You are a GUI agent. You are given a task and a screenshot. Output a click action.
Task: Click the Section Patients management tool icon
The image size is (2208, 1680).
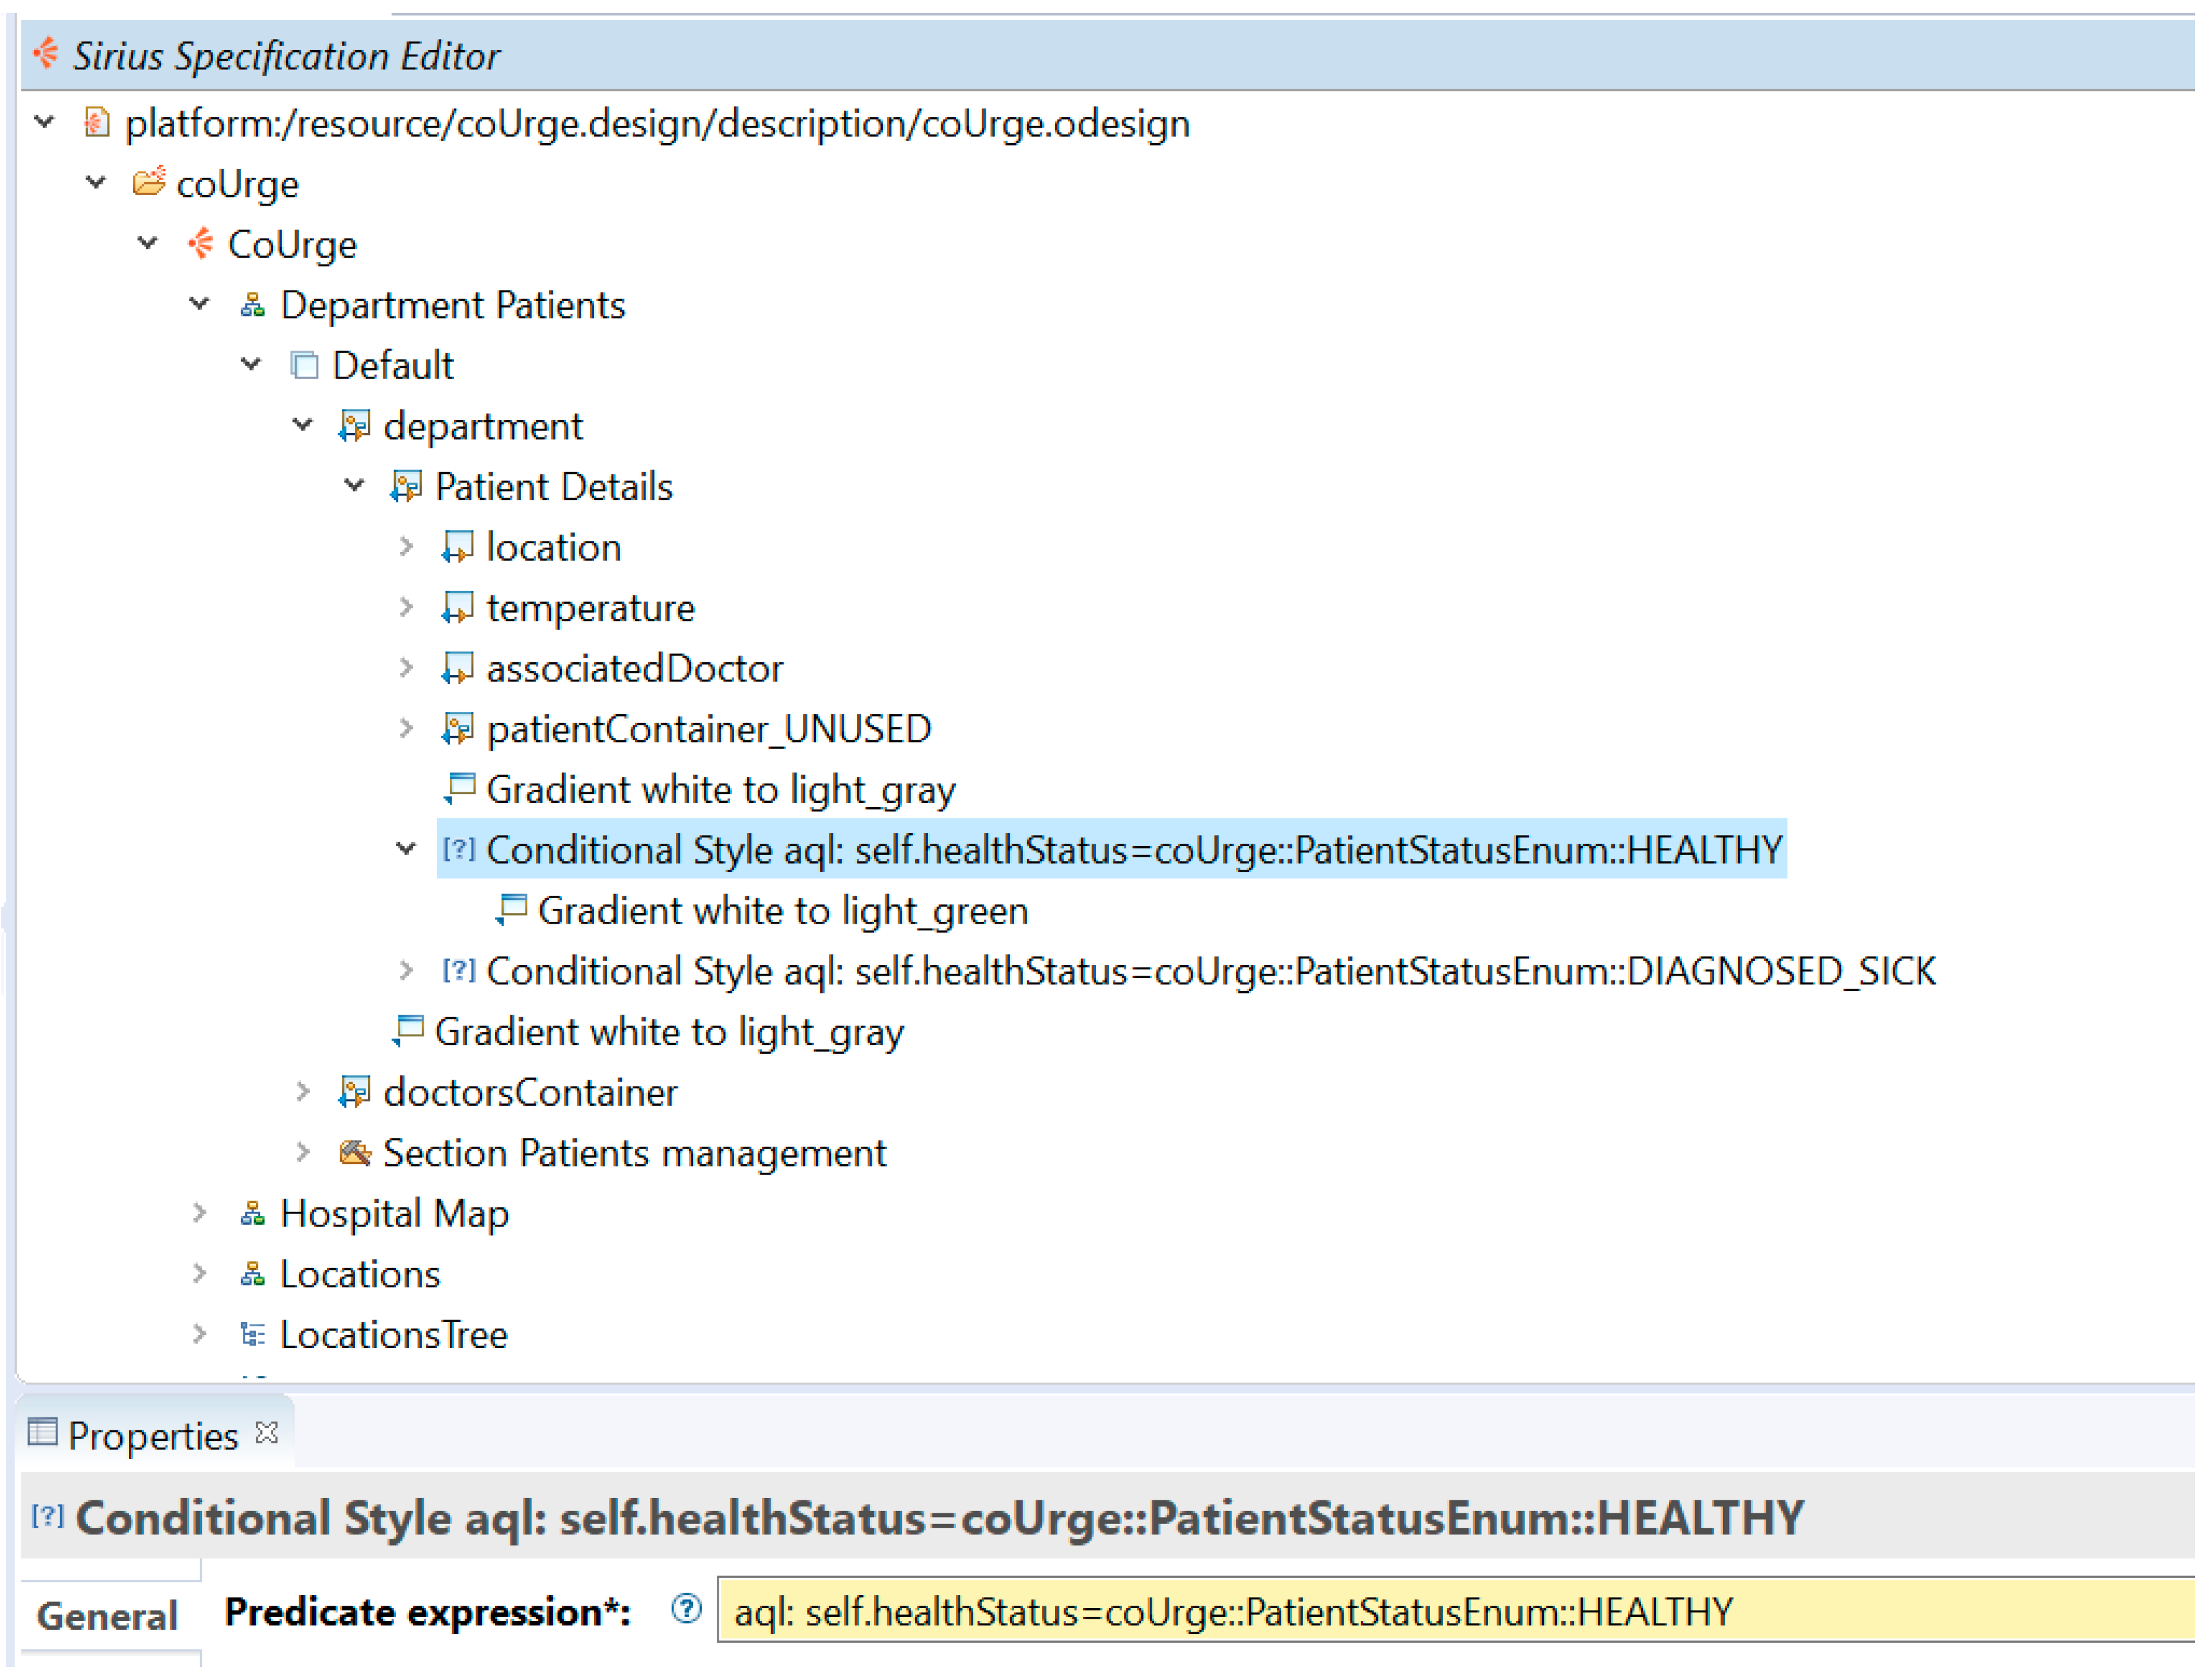coord(355,1156)
